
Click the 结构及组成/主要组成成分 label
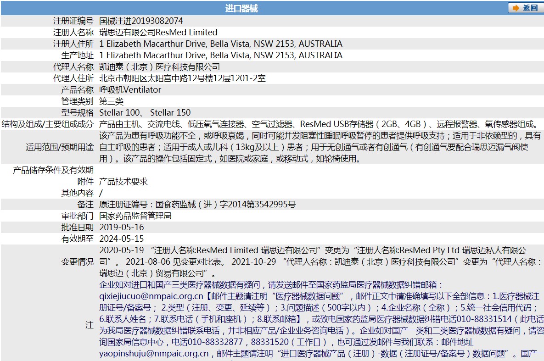[48, 124]
